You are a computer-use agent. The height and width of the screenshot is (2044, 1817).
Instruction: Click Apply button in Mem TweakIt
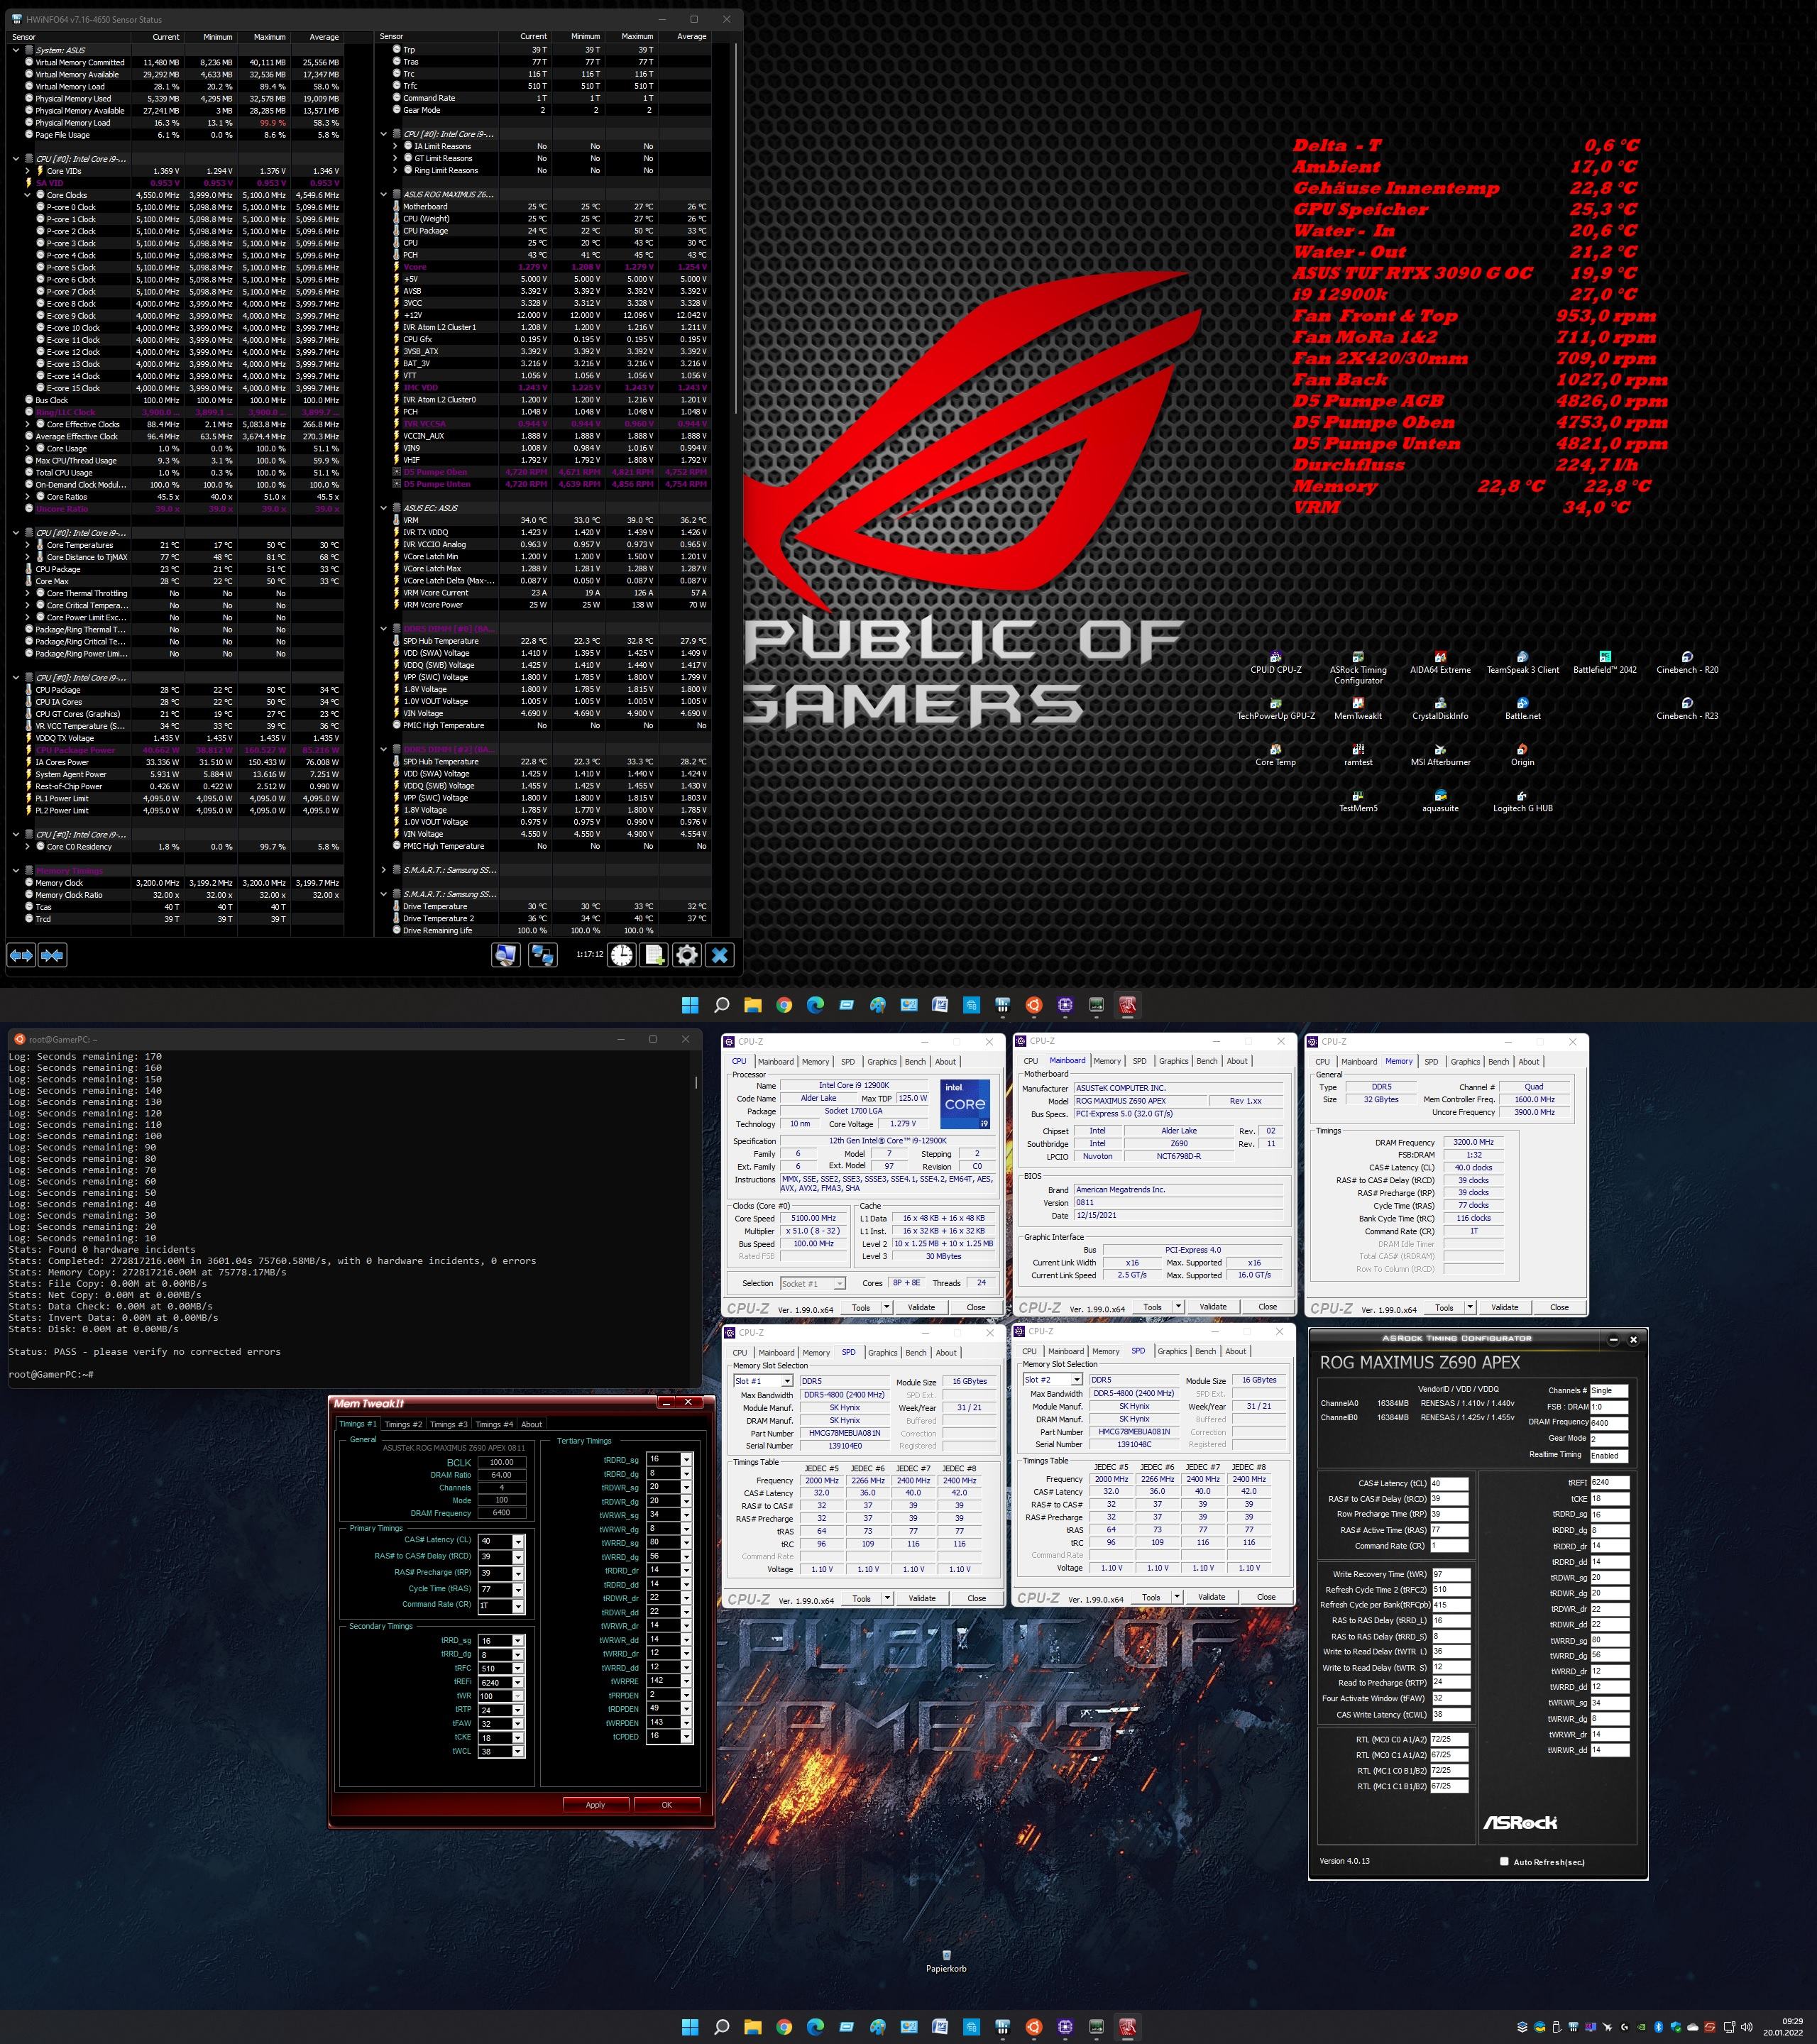pos(595,1805)
